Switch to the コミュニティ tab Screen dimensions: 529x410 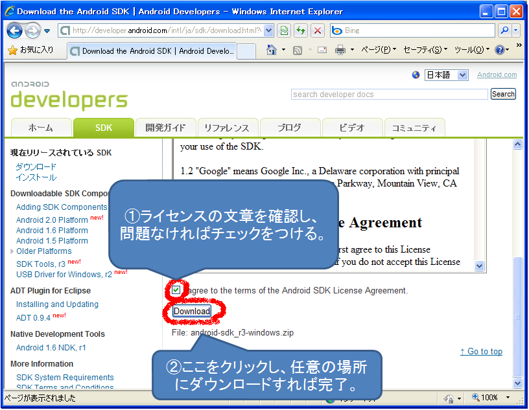[x=414, y=128]
